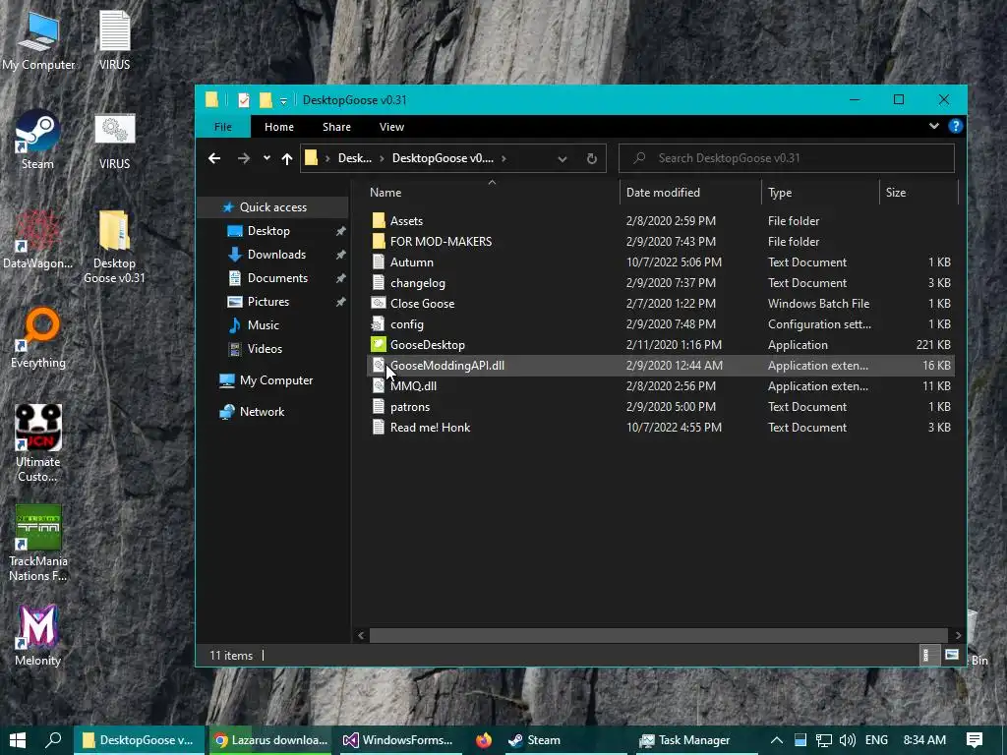Select Documents in navigation pane
The image size is (1007, 755).
click(x=277, y=278)
